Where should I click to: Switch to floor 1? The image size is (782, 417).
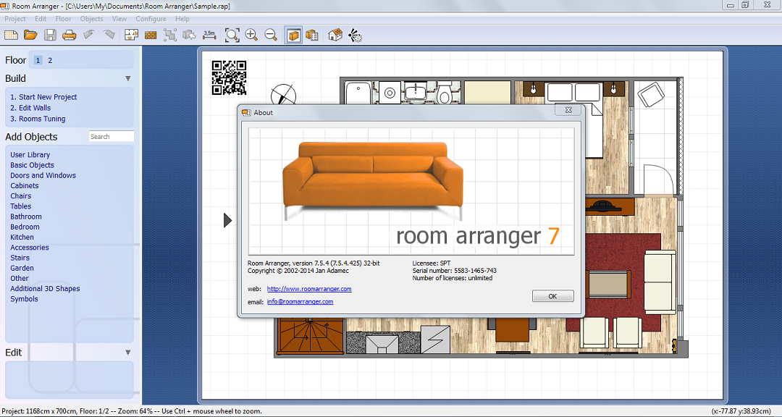pos(38,60)
